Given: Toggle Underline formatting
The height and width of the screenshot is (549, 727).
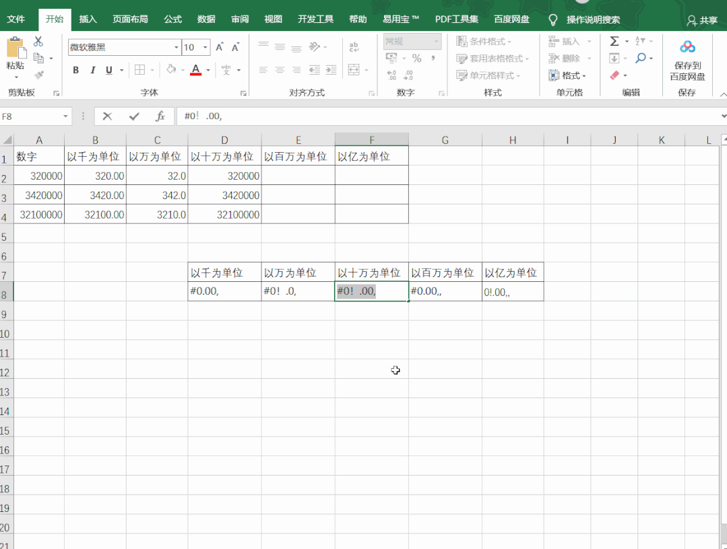Looking at the screenshot, I should [x=109, y=70].
